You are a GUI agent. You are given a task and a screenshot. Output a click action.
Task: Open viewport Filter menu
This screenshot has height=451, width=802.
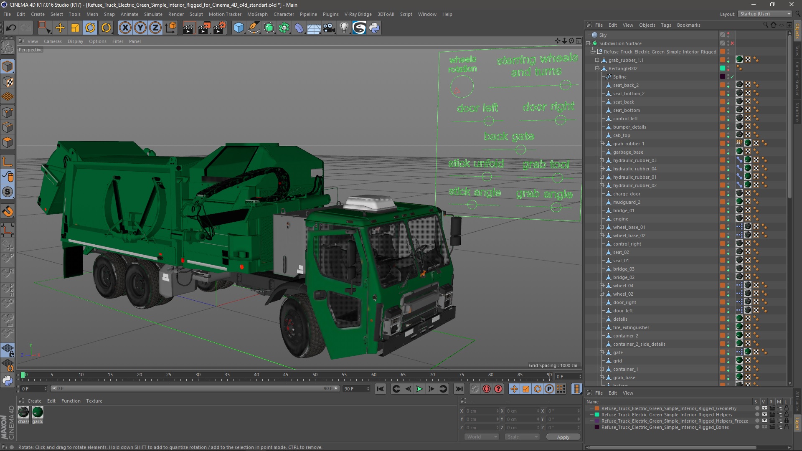coord(117,41)
